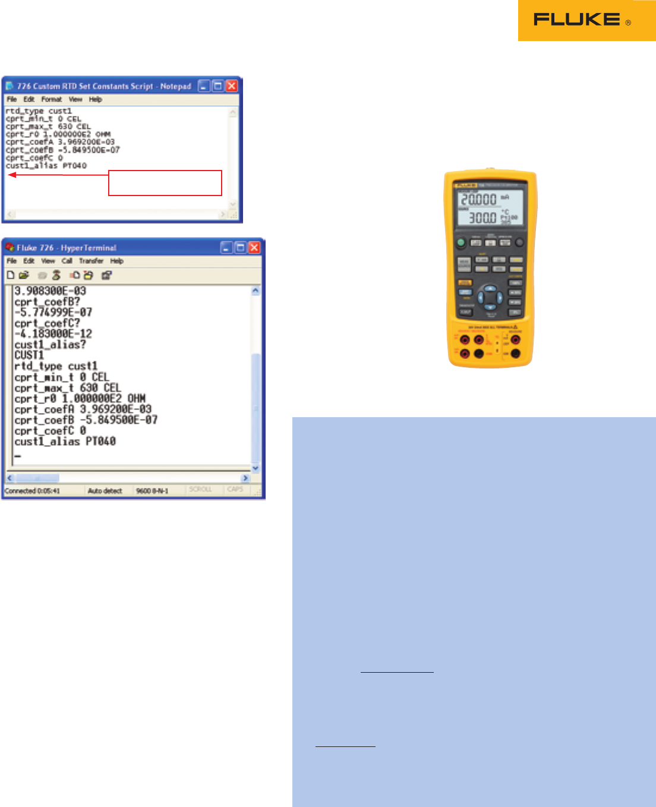Close the HyperTerminal window
Viewport: 656px width, 807px height.
coord(254,247)
